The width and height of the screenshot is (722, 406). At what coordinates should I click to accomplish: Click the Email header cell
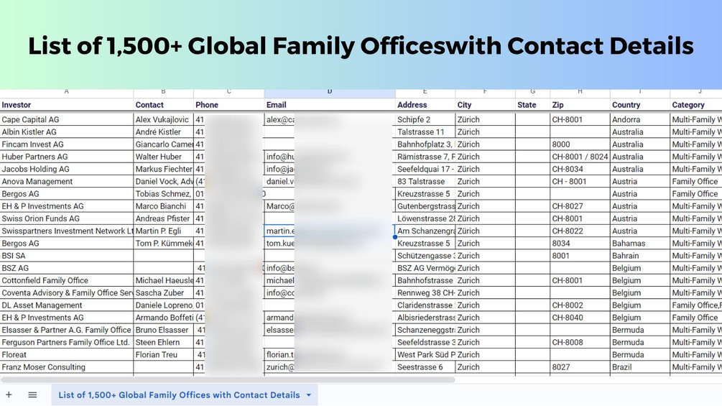click(330, 105)
